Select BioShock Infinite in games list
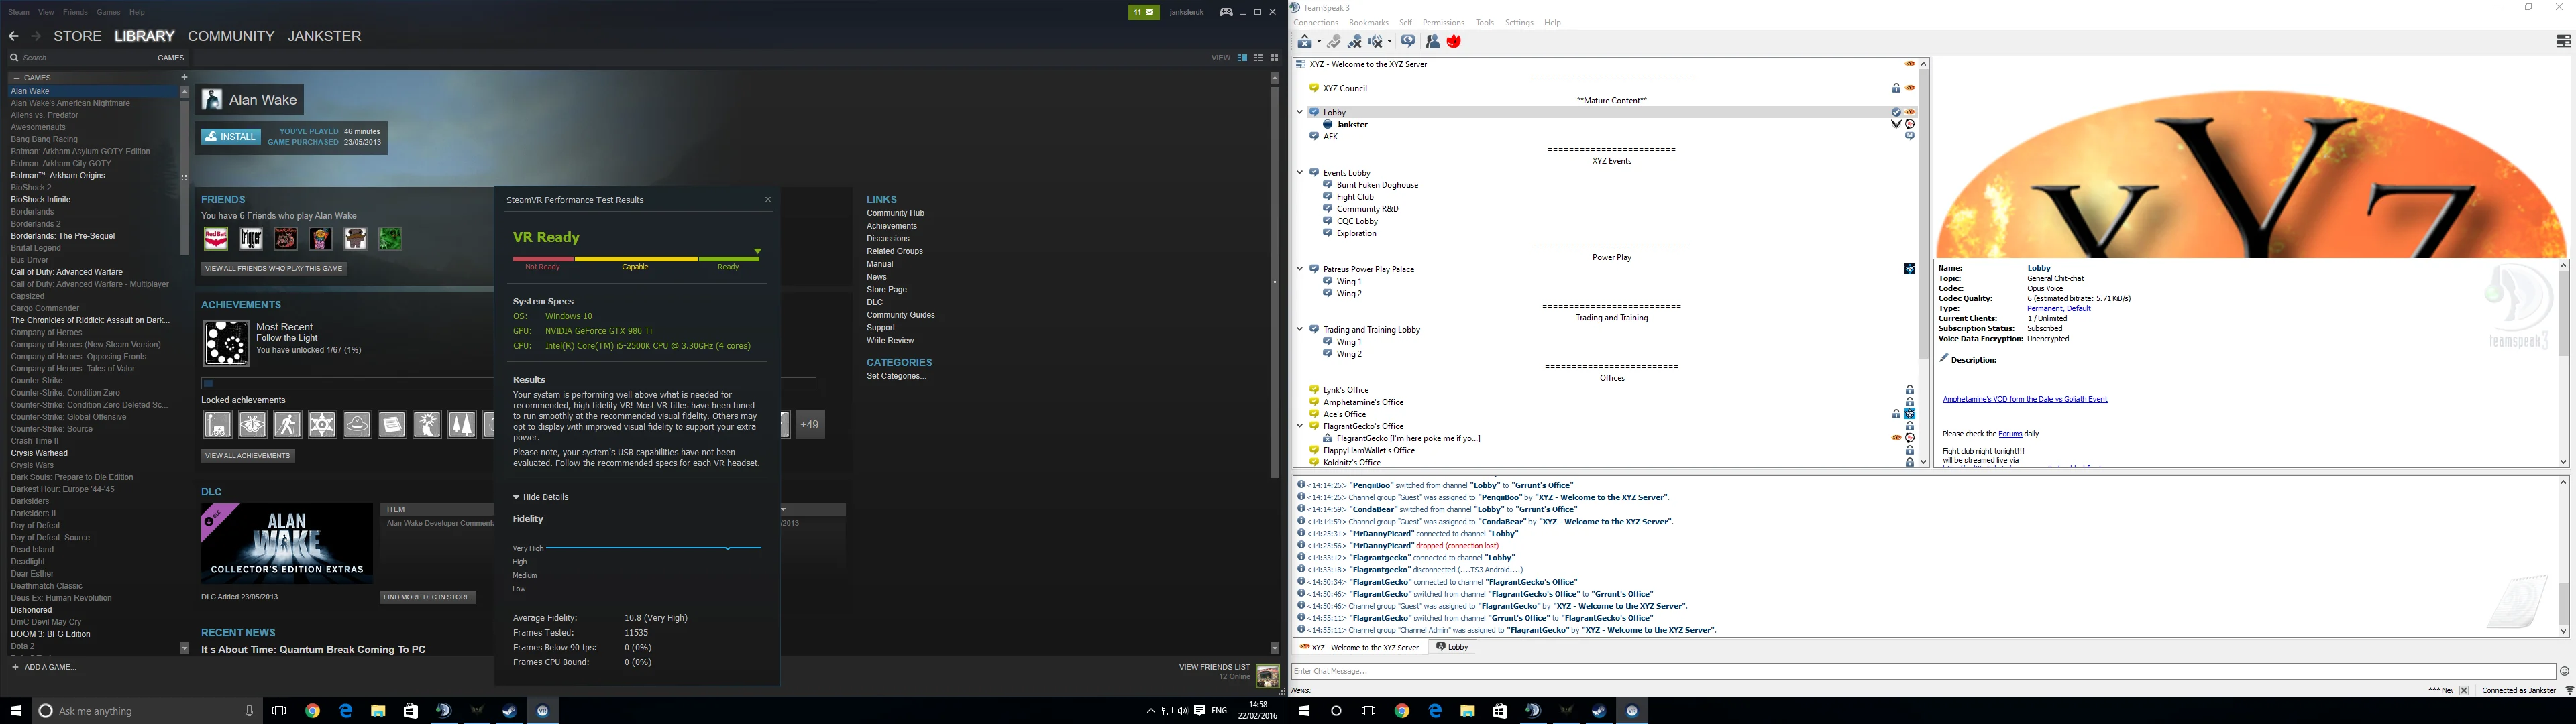Image resolution: width=2576 pixels, height=724 pixels. coord(41,200)
